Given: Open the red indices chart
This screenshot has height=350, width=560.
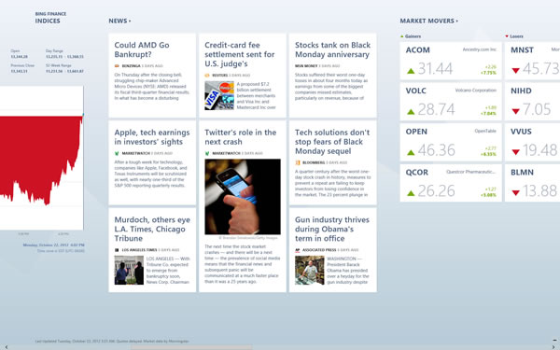Looking at the screenshot, I should (41, 158).
